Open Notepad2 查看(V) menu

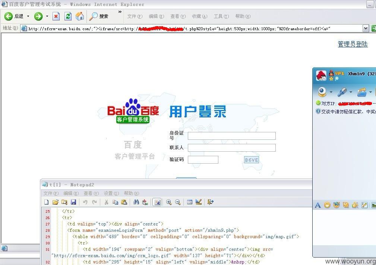point(91,193)
